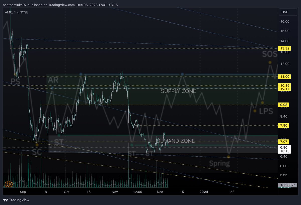
Task: Click the current price 6.80 label
Action: pyautogui.click(x=284, y=147)
